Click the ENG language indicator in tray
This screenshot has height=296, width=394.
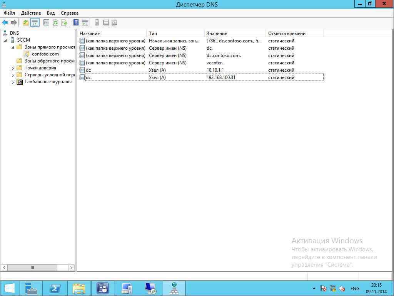click(x=355, y=288)
